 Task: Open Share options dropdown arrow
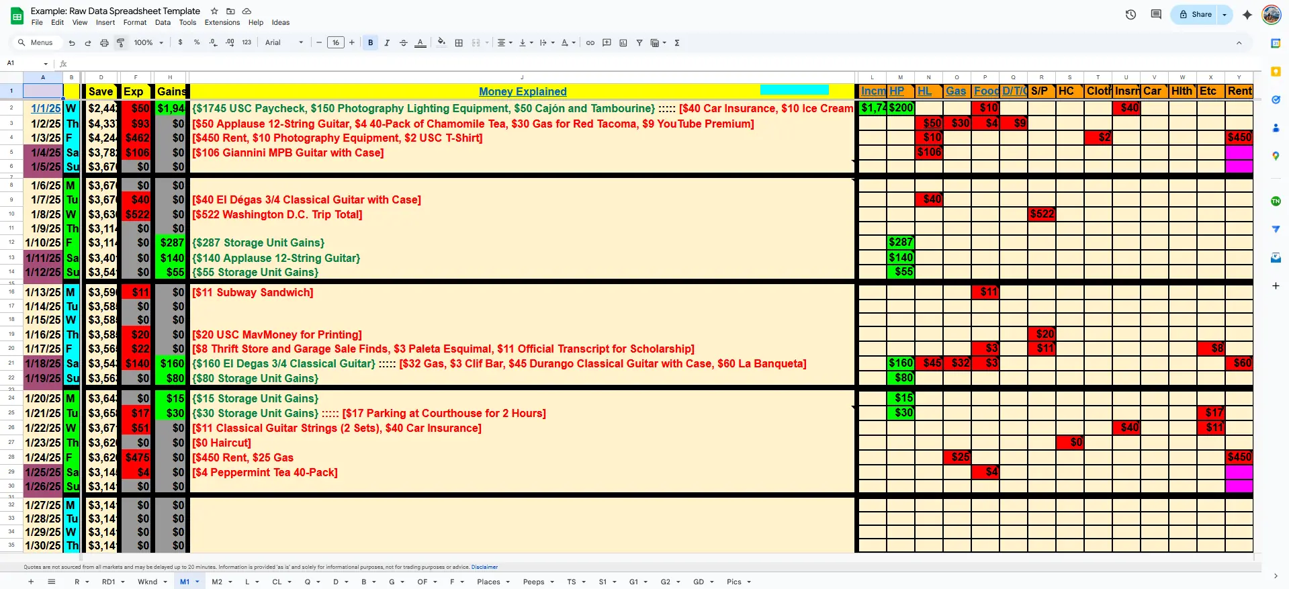[x=1225, y=14]
